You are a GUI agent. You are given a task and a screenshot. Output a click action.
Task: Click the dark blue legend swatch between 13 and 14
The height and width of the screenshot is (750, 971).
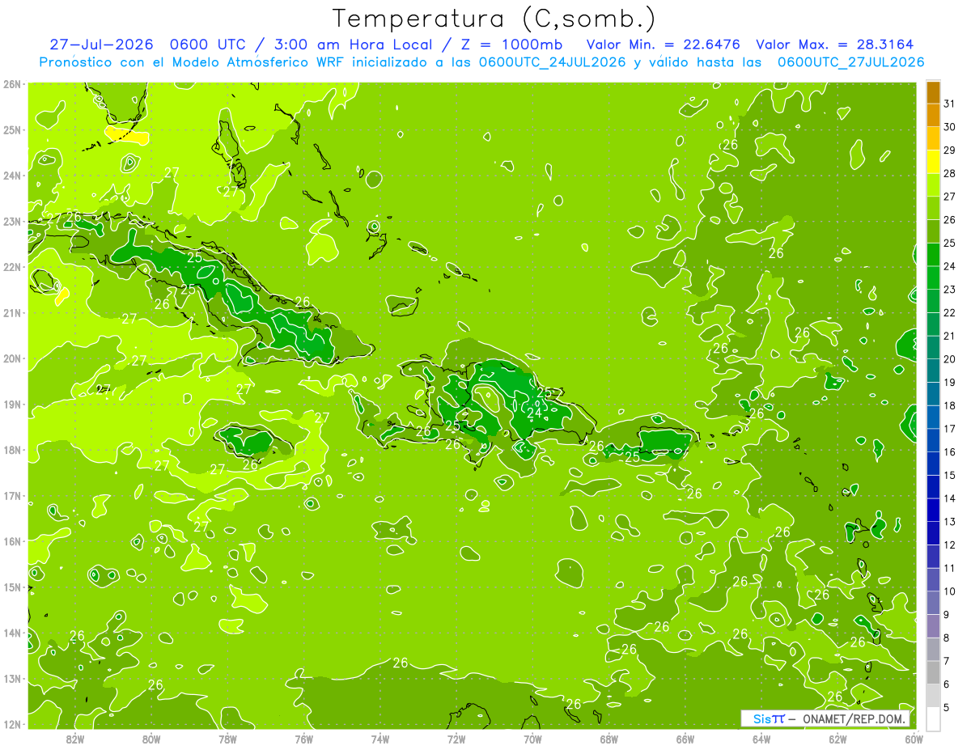tap(933, 510)
